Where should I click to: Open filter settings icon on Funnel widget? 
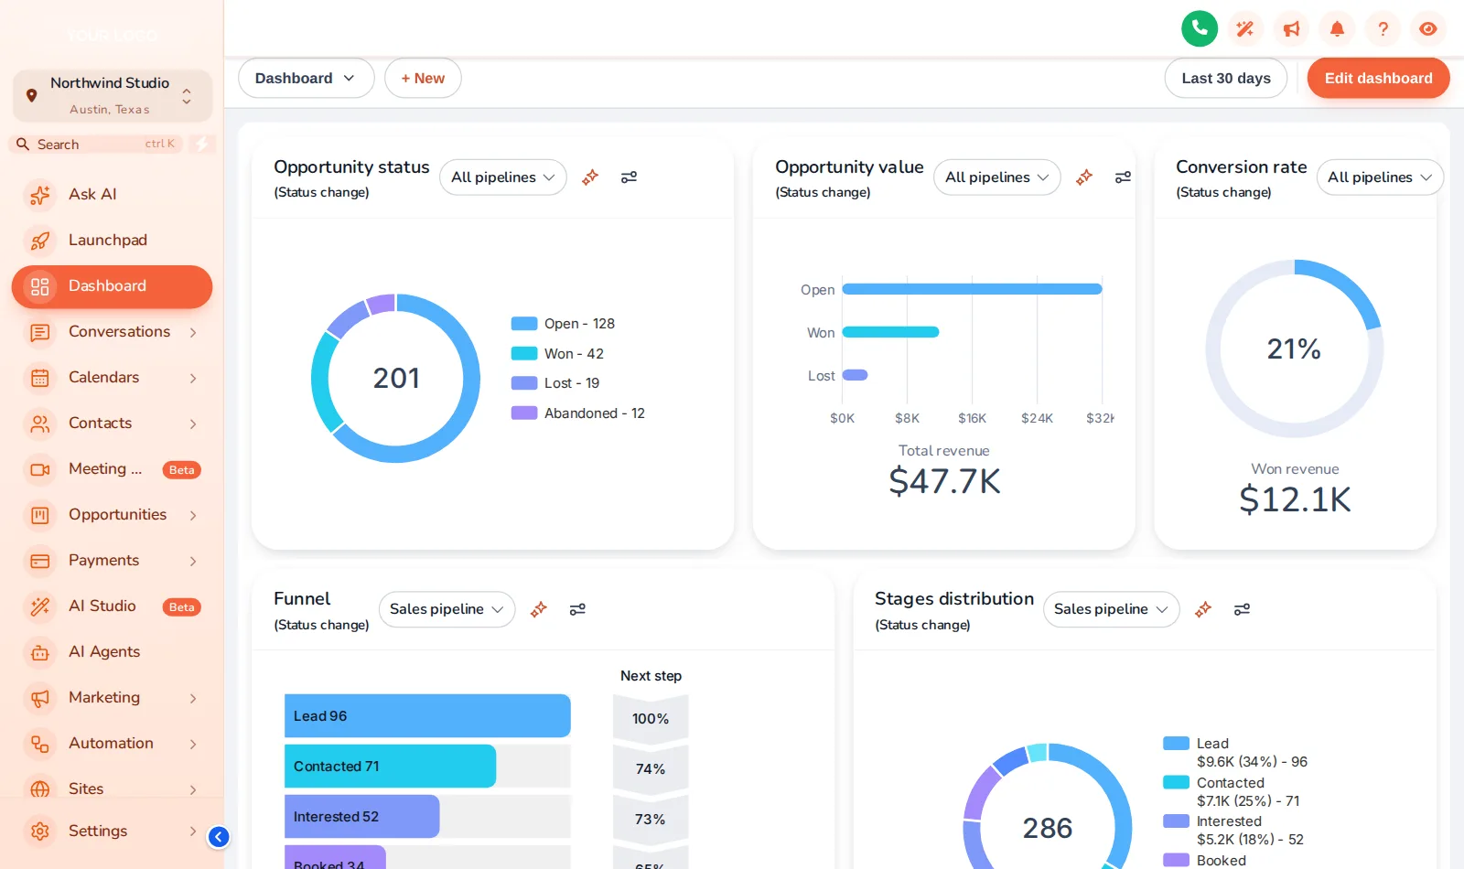point(577,608)
